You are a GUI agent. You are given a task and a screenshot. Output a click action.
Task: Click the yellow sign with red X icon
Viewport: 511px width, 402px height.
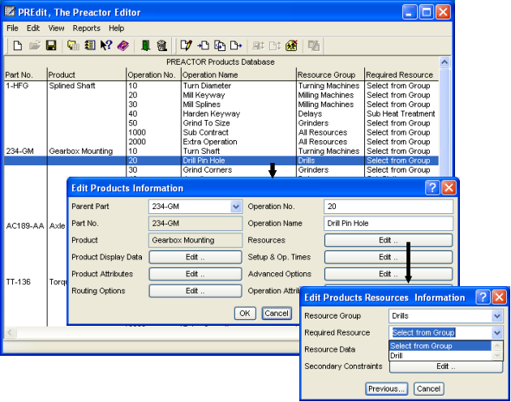pyautogui.click(x=291, y=45)
